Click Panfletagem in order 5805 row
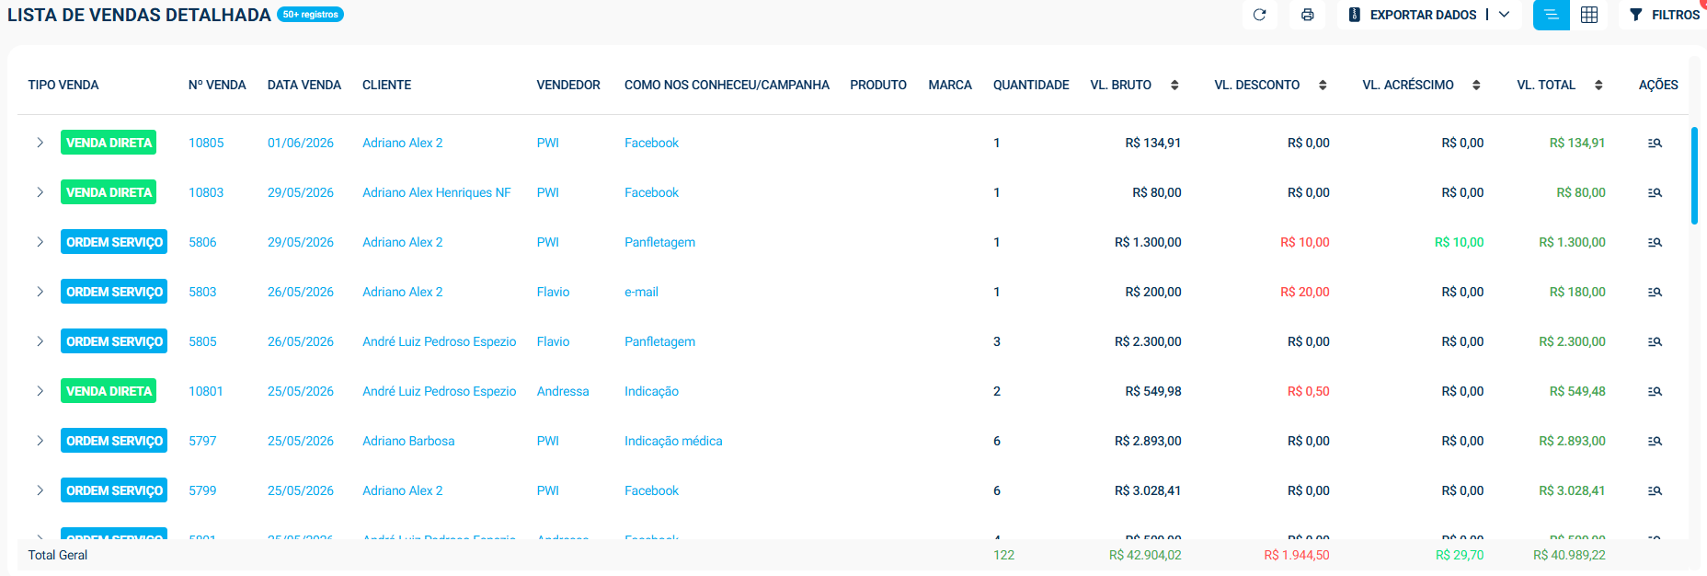This screenshot has height=576, width=1707. (659, 341)
